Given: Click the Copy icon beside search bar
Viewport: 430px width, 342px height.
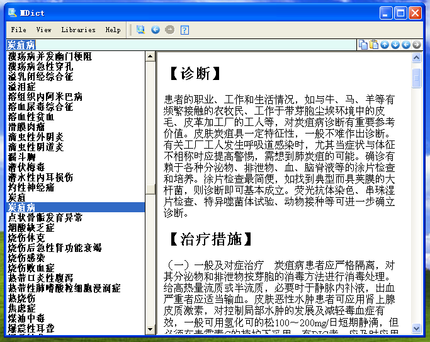Looking at the screenshot, I should coord(363,44).
